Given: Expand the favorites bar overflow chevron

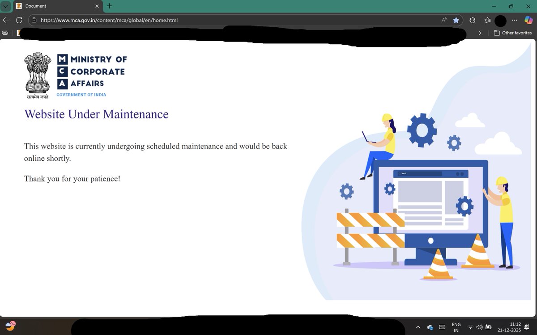Looking at the screenshot, I should [480, 33].
